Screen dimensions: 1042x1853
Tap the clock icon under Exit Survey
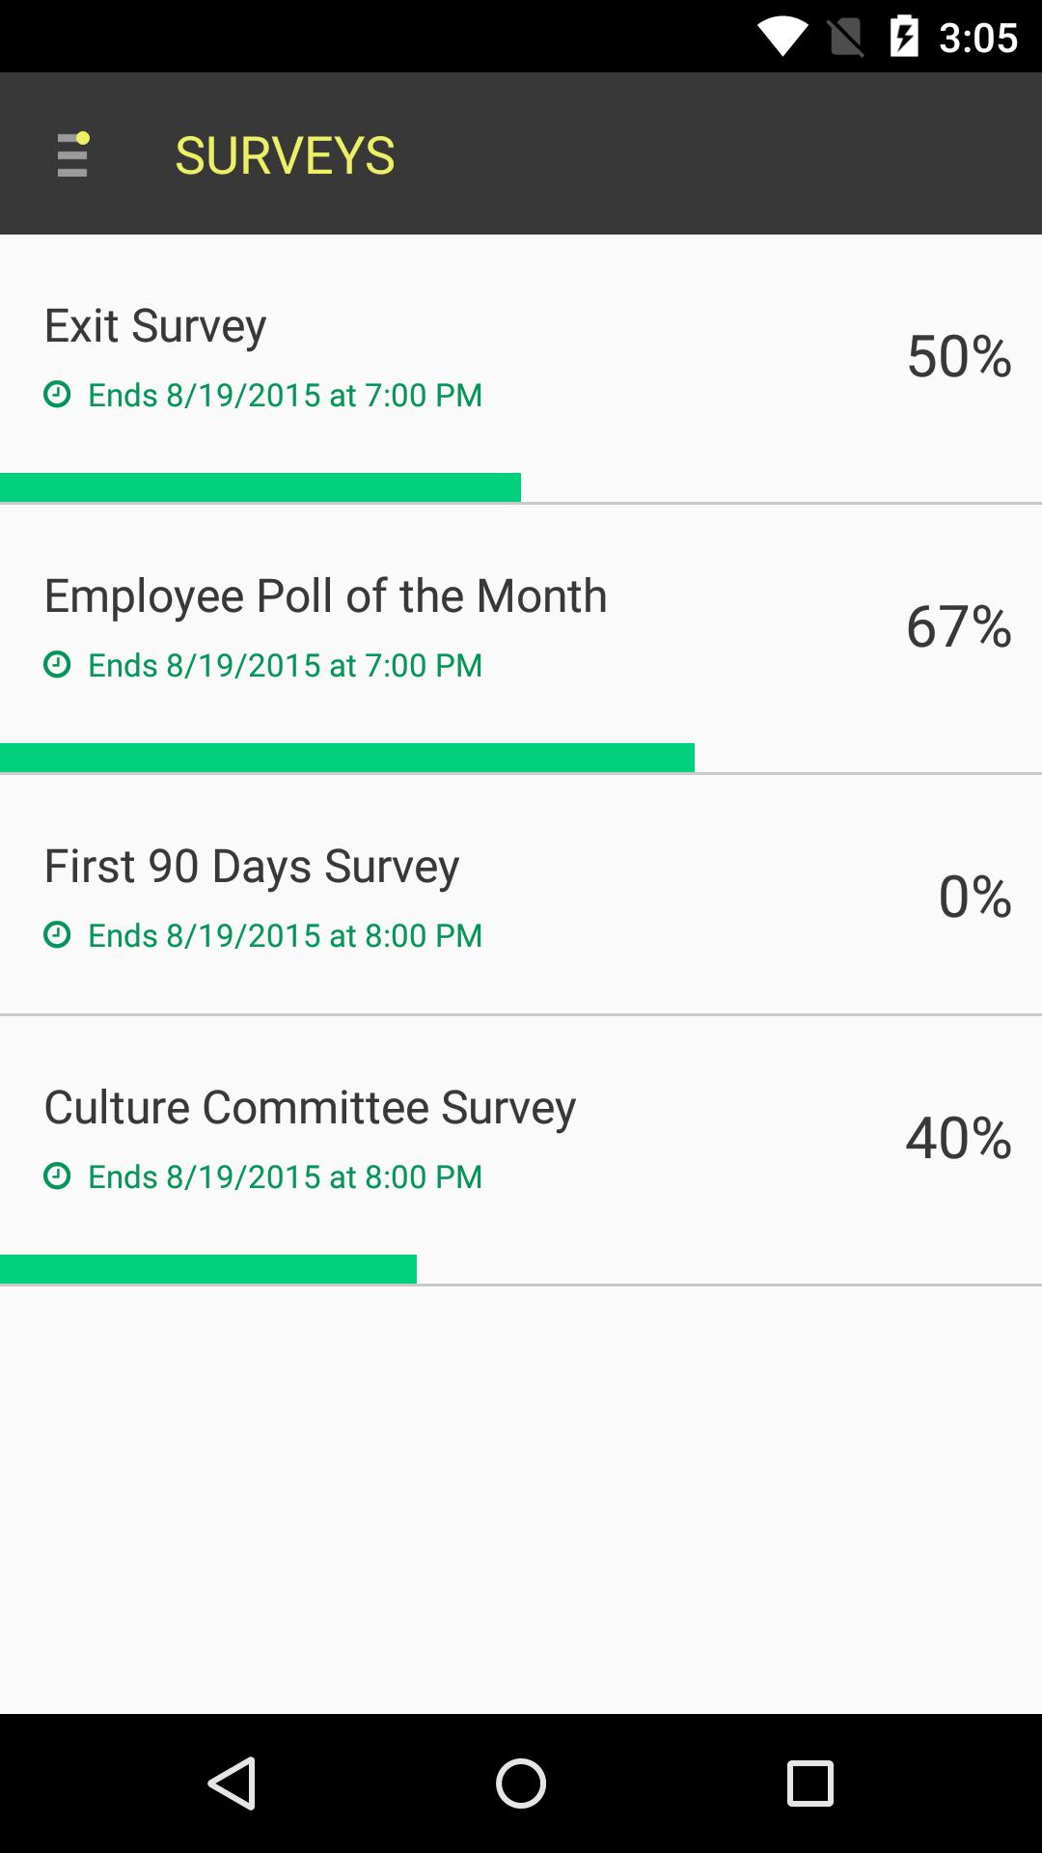tap(57, 395)
